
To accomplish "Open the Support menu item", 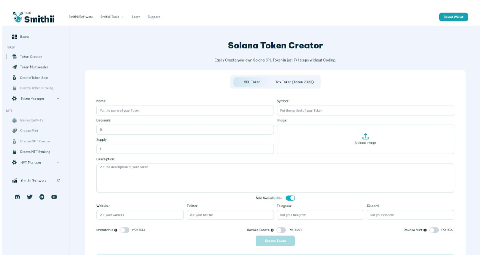I will point(154,17).
